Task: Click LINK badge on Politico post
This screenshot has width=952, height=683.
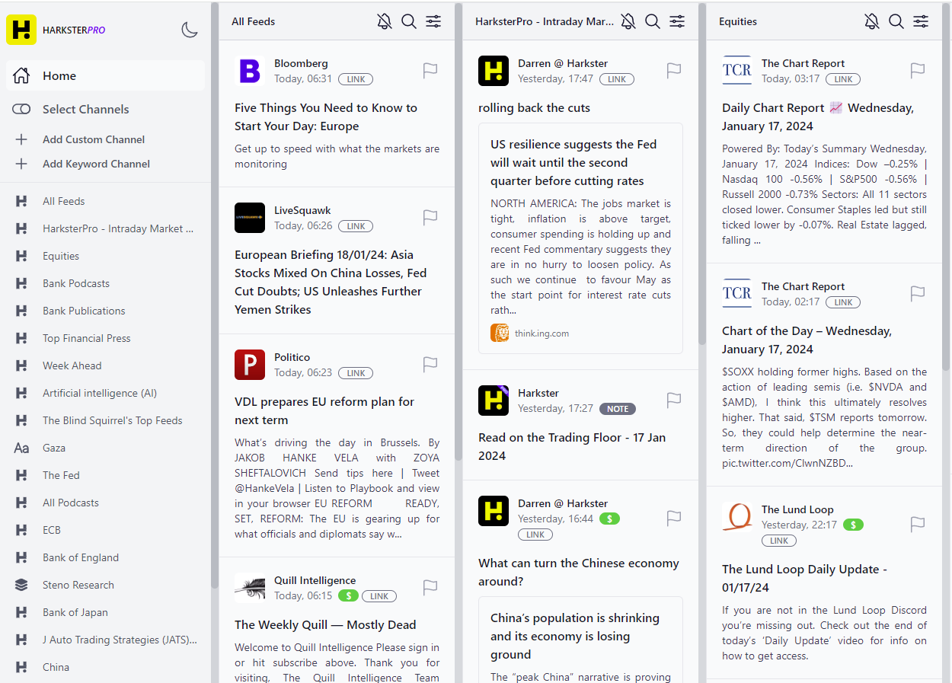Action: click(356, 373)
